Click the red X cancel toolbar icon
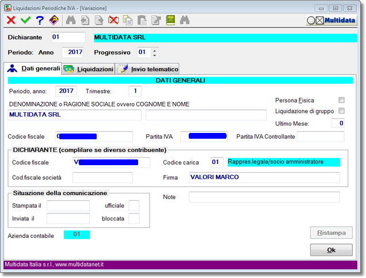 pyautogui.click(x=11, y=20)
